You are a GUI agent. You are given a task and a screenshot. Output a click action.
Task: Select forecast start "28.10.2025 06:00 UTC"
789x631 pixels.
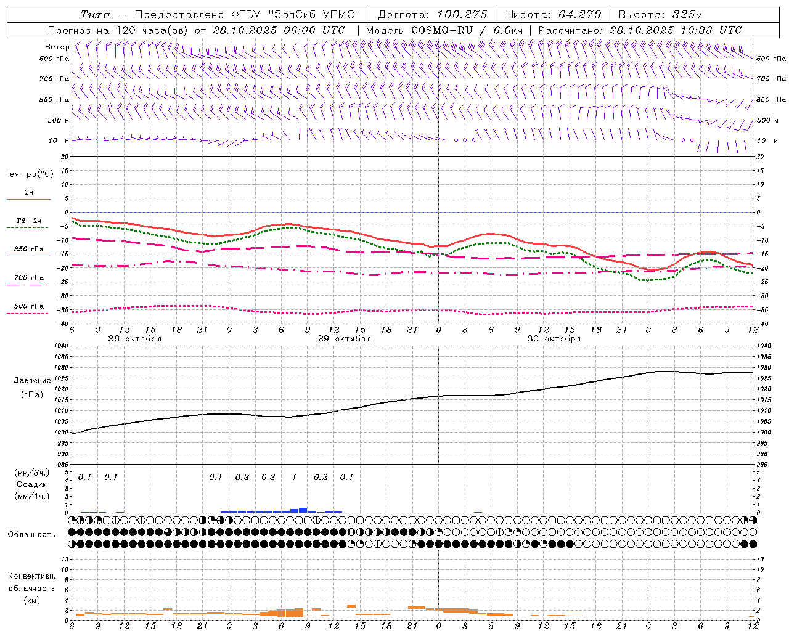coord(279,30)
